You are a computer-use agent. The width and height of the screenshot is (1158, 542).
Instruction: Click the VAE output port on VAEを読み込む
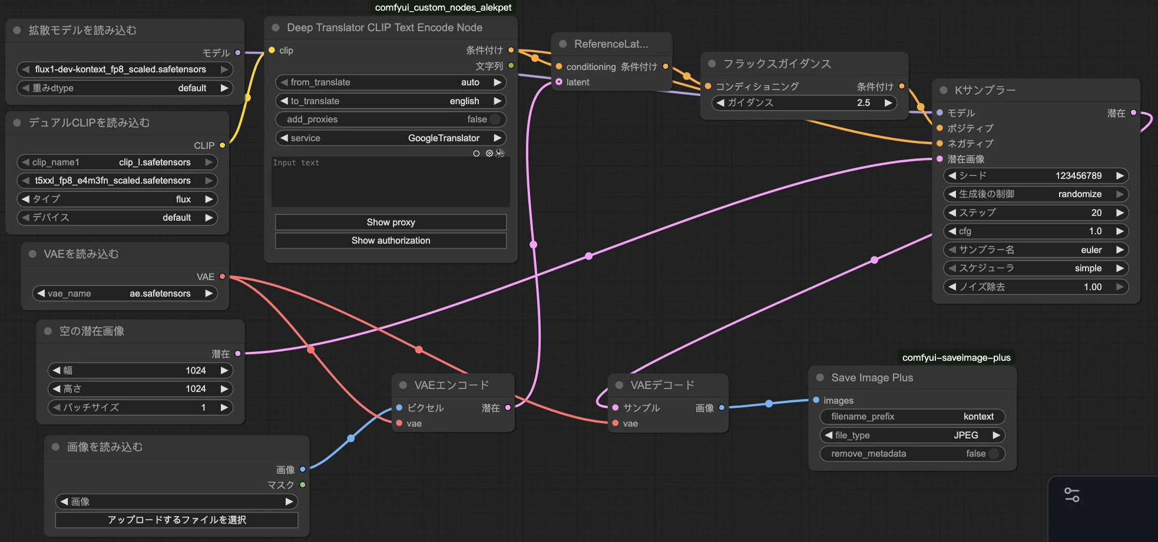(x=222, y=276)
